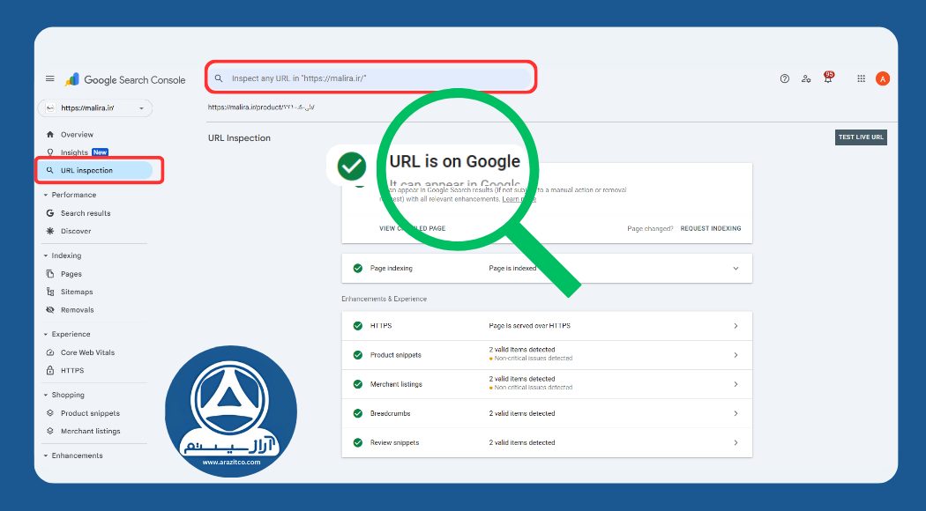The image size is (926, 511).
Task: Click the help question mark icon
Action: coord(784,78)
